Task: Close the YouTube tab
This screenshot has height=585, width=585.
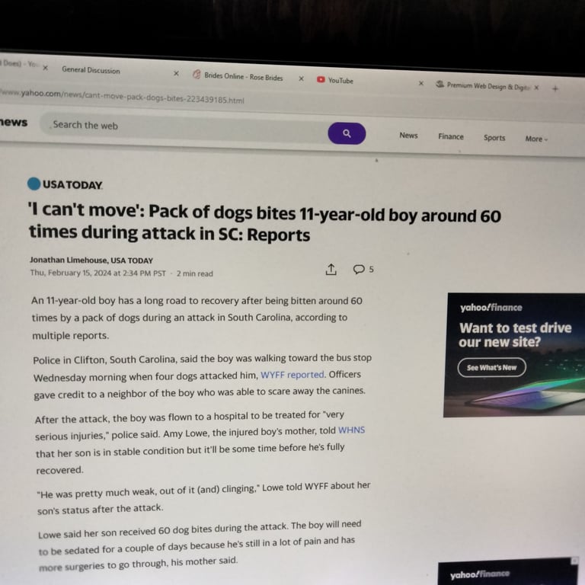Action: (x=420, y=83)
